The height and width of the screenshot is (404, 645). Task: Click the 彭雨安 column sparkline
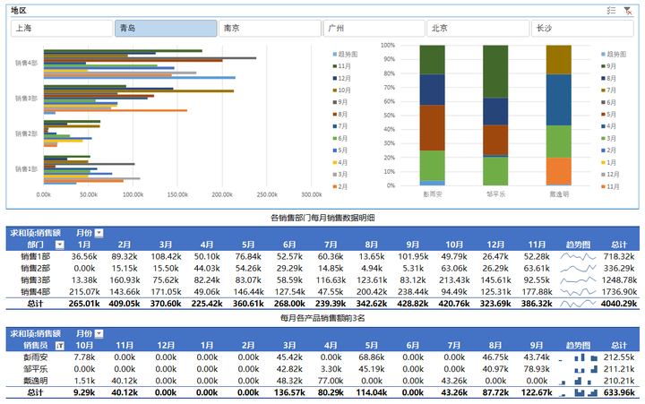point(578,357)
